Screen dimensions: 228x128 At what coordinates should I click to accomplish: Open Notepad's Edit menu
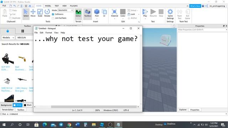pyautogui.click(x=41, y=33)
